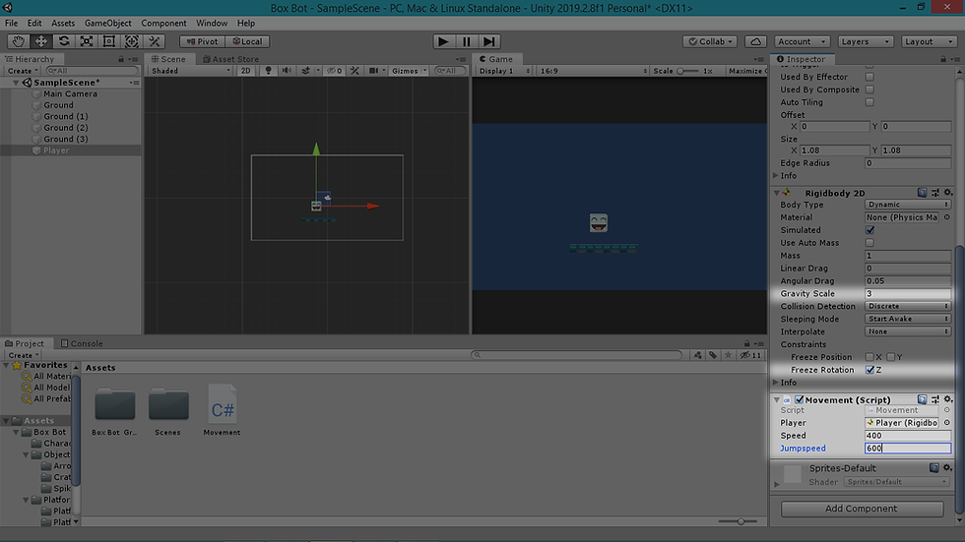Open Interpolate dropdown
The image size is (965, 542).
click(x=907, y=331)
